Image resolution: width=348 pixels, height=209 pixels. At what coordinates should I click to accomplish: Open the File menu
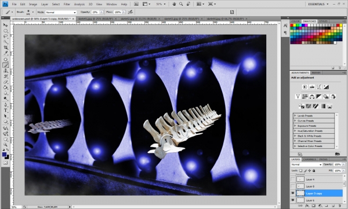click(x=14, y=4)
